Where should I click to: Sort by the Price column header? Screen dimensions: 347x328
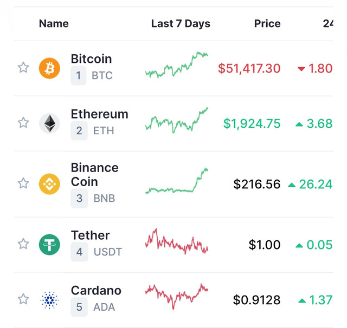pos(267,24)
